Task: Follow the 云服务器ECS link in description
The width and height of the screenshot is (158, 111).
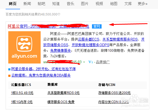Action: pos(88,39)
